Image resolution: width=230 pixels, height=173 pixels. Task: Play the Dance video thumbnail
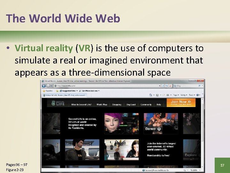(x=161, y=123)
